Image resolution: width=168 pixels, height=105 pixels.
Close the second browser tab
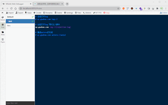point(62,4)
